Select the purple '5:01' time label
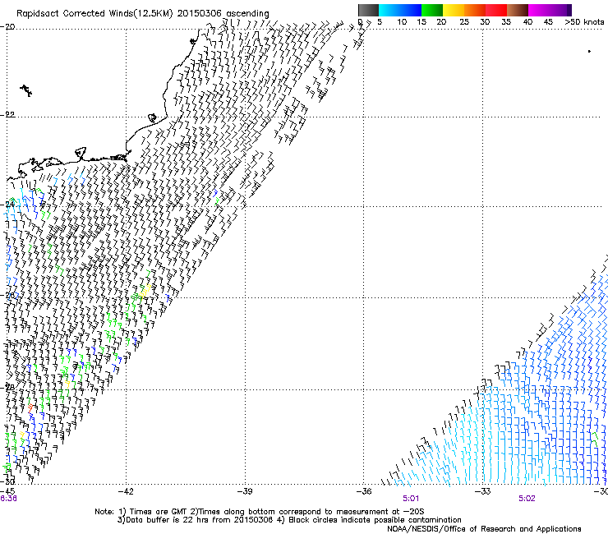 [411, 499]
